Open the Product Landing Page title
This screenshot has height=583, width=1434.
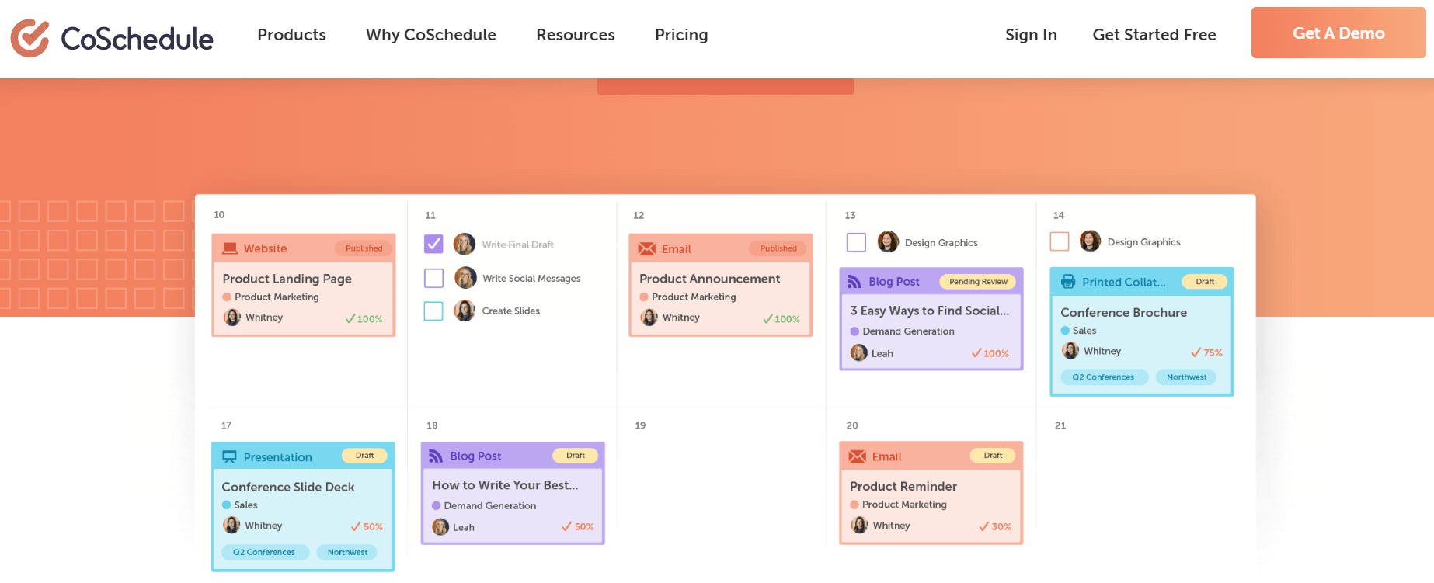tap(287, 279)
